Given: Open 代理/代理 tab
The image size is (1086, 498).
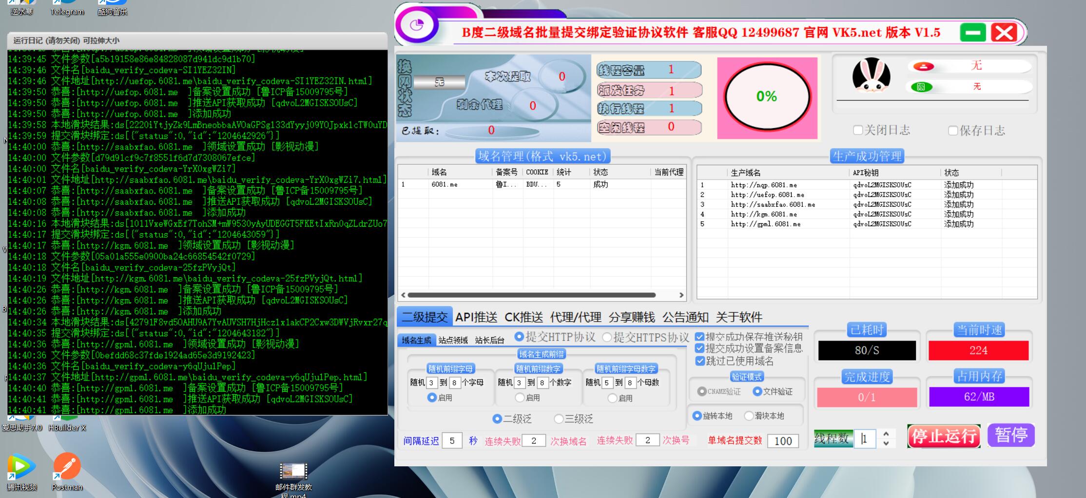Looking at the screenshot, I should [x=576, y=317].
